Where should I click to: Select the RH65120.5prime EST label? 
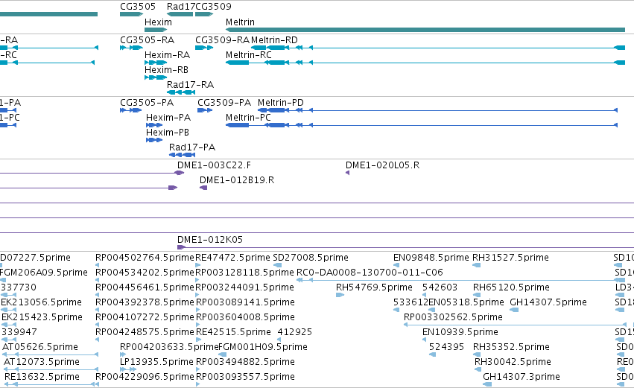point(511,287)
